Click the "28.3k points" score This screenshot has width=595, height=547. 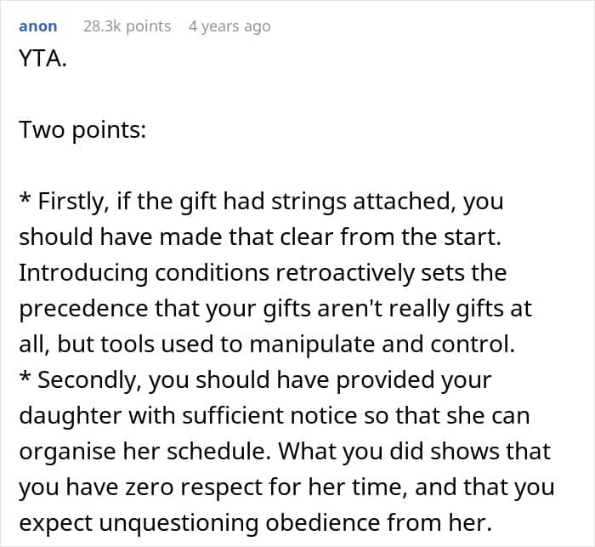point(127,26)
